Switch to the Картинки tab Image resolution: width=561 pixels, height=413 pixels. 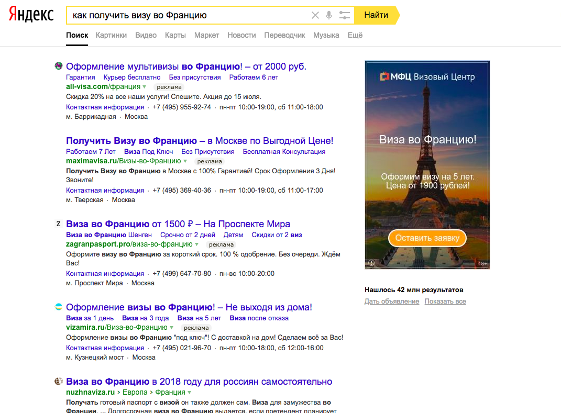click(111, 35)
